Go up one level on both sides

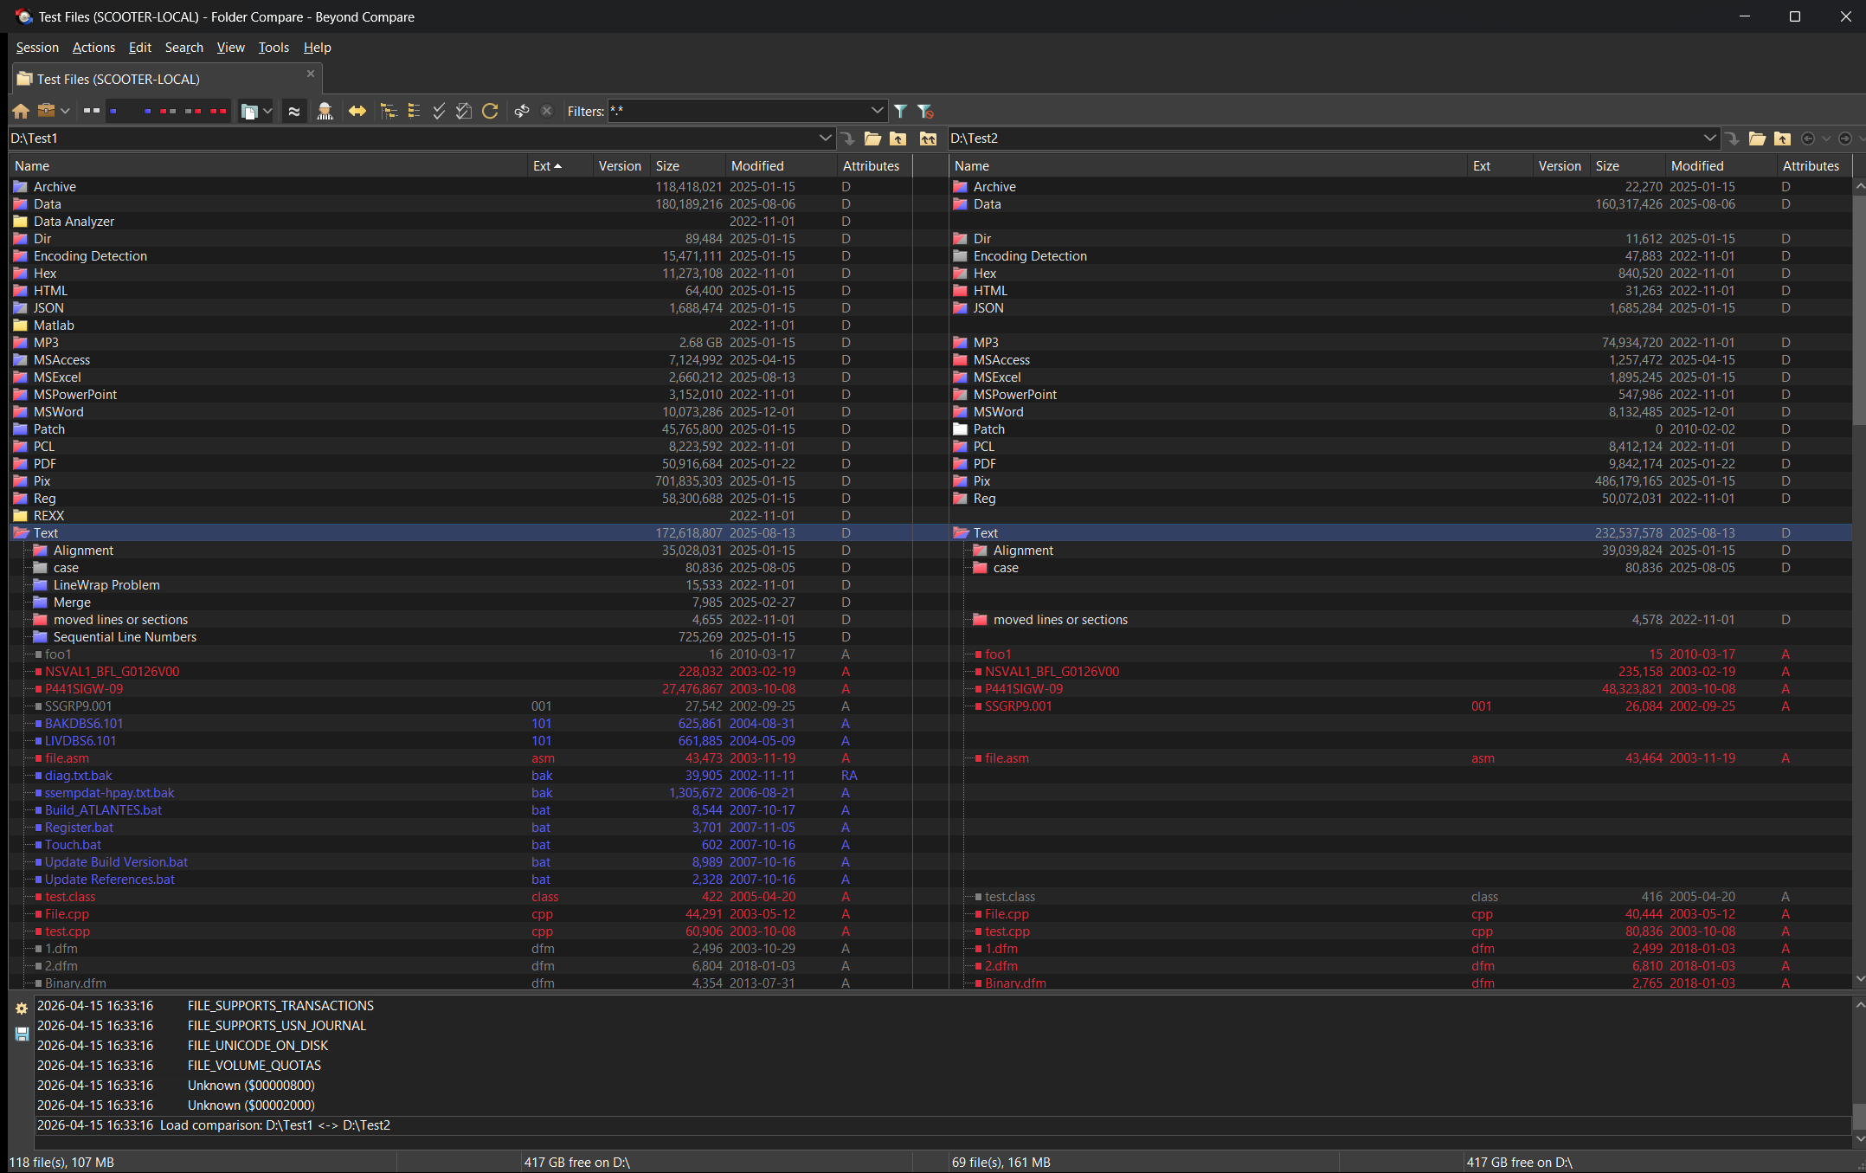[x=928, y=139]
